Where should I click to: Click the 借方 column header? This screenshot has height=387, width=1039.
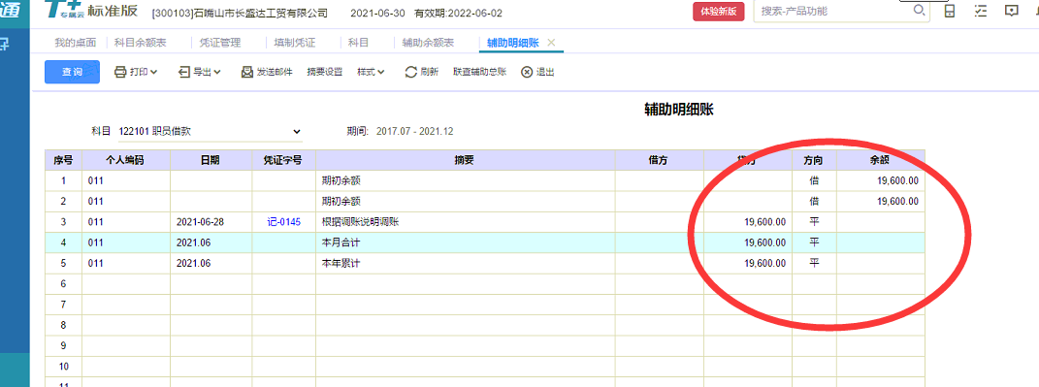(x=660, y=160)
